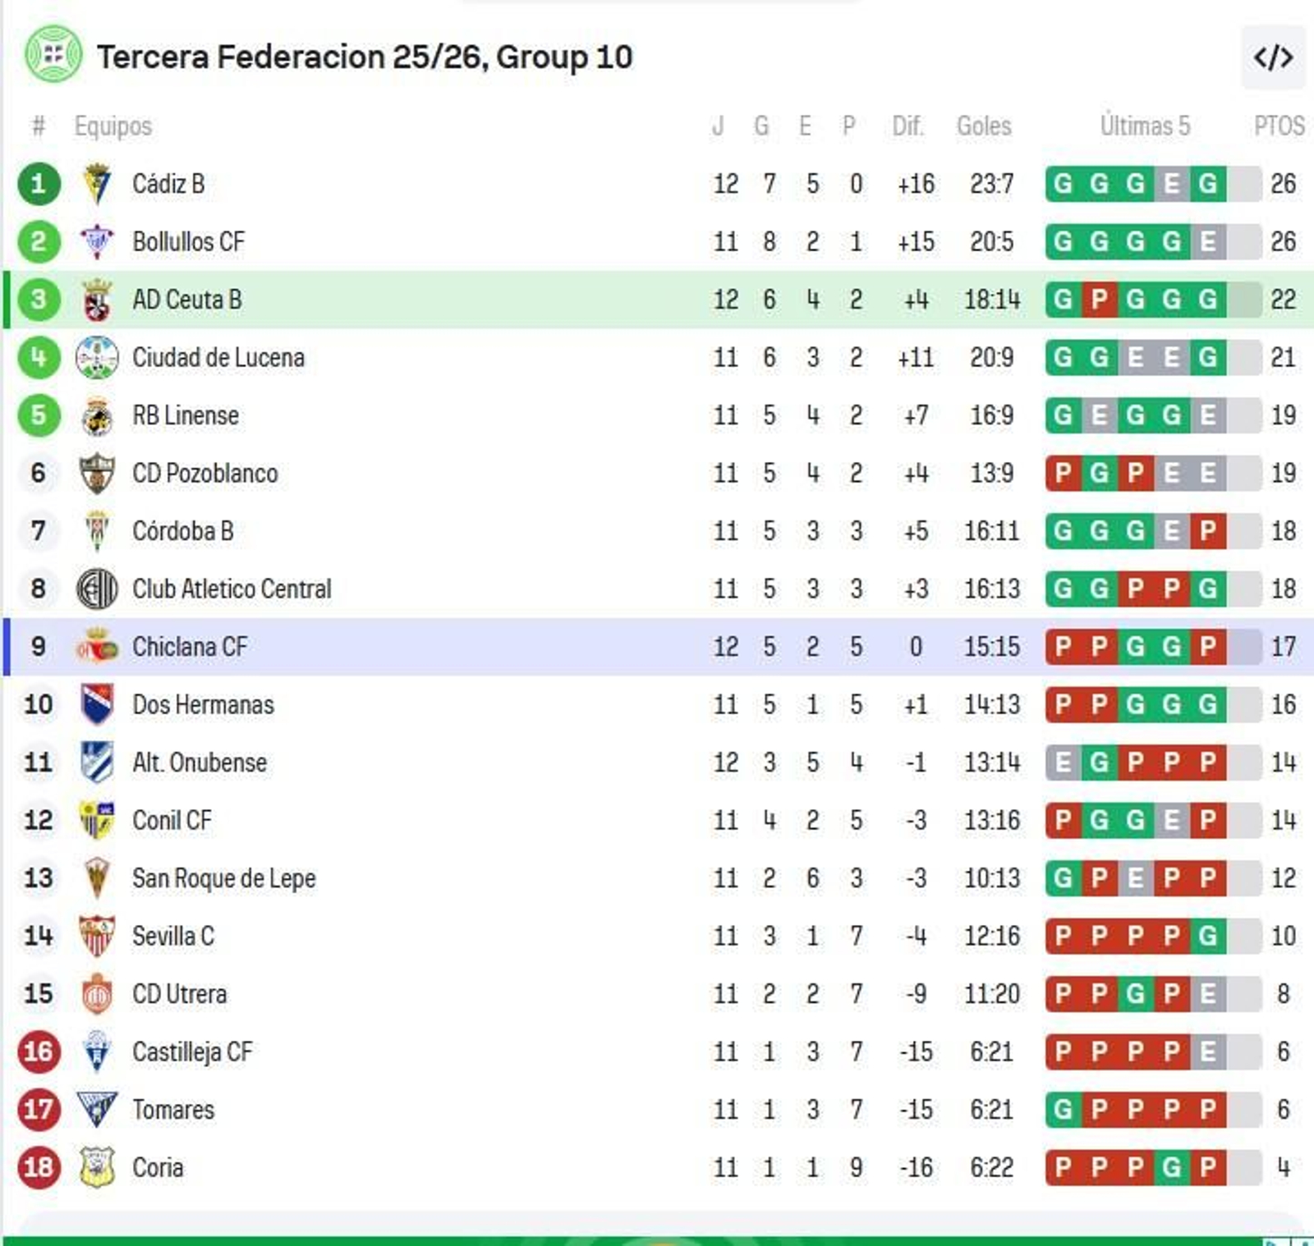Sort the table by PTOS column
1314x1246 pixels.
point(1278,126)
